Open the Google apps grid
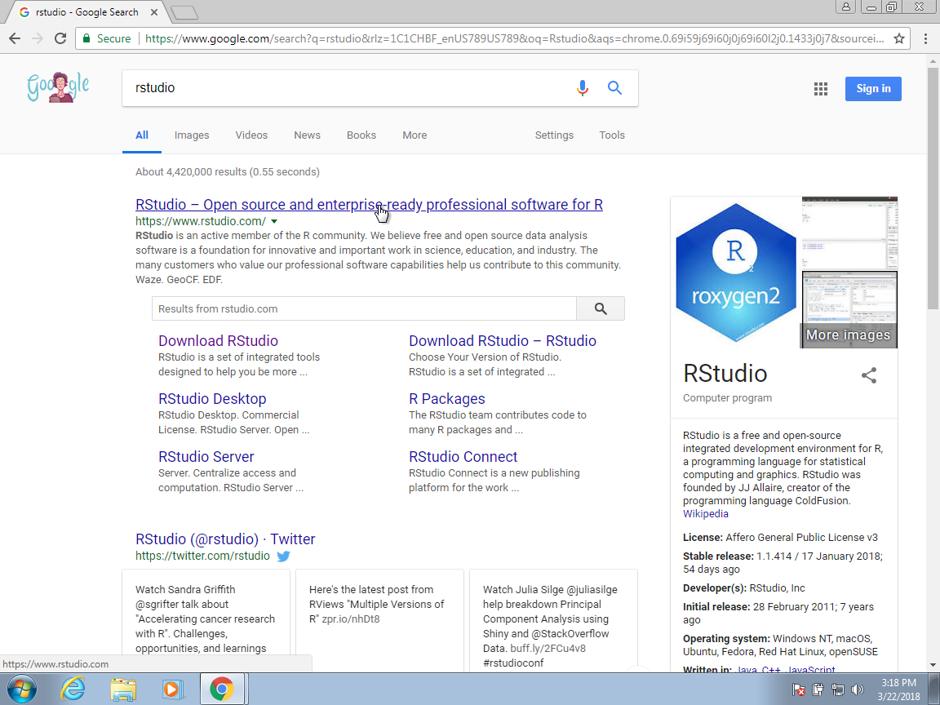940x705 pixels. (x=821, y=89)
